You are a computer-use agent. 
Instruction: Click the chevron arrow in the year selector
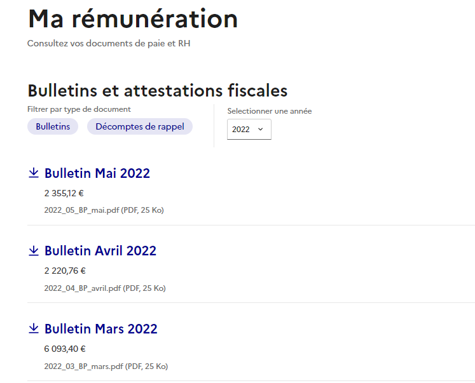(260, 129)
